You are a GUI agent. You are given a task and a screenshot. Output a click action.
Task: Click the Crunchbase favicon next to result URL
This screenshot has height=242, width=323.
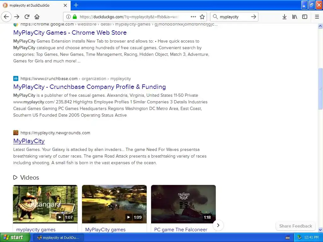pos(16,78)
